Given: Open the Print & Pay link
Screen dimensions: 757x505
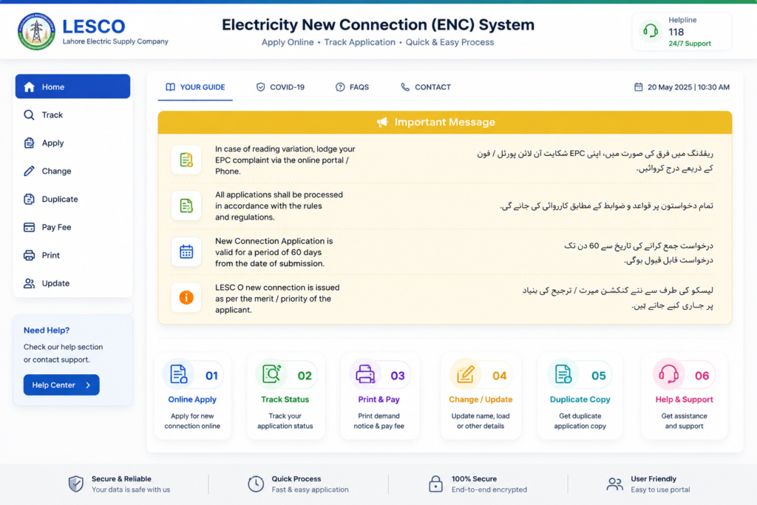Looking at the screenshot, I should [x=379, y=399].
